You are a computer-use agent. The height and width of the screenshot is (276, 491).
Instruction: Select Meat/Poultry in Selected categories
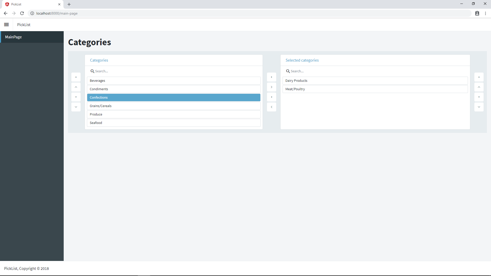tap(375, 89)
